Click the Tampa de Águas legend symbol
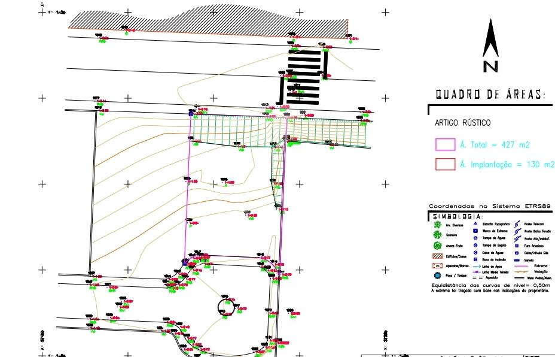This screenshot has width=555, height=357. (x=475, y=238)
